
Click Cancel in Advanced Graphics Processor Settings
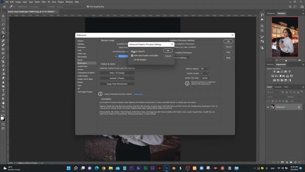click(x=168, y=56)
